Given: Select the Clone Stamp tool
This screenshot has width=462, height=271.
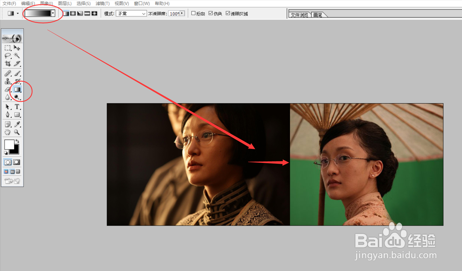Looking at the screenshot, I should [x=8, y=81].
